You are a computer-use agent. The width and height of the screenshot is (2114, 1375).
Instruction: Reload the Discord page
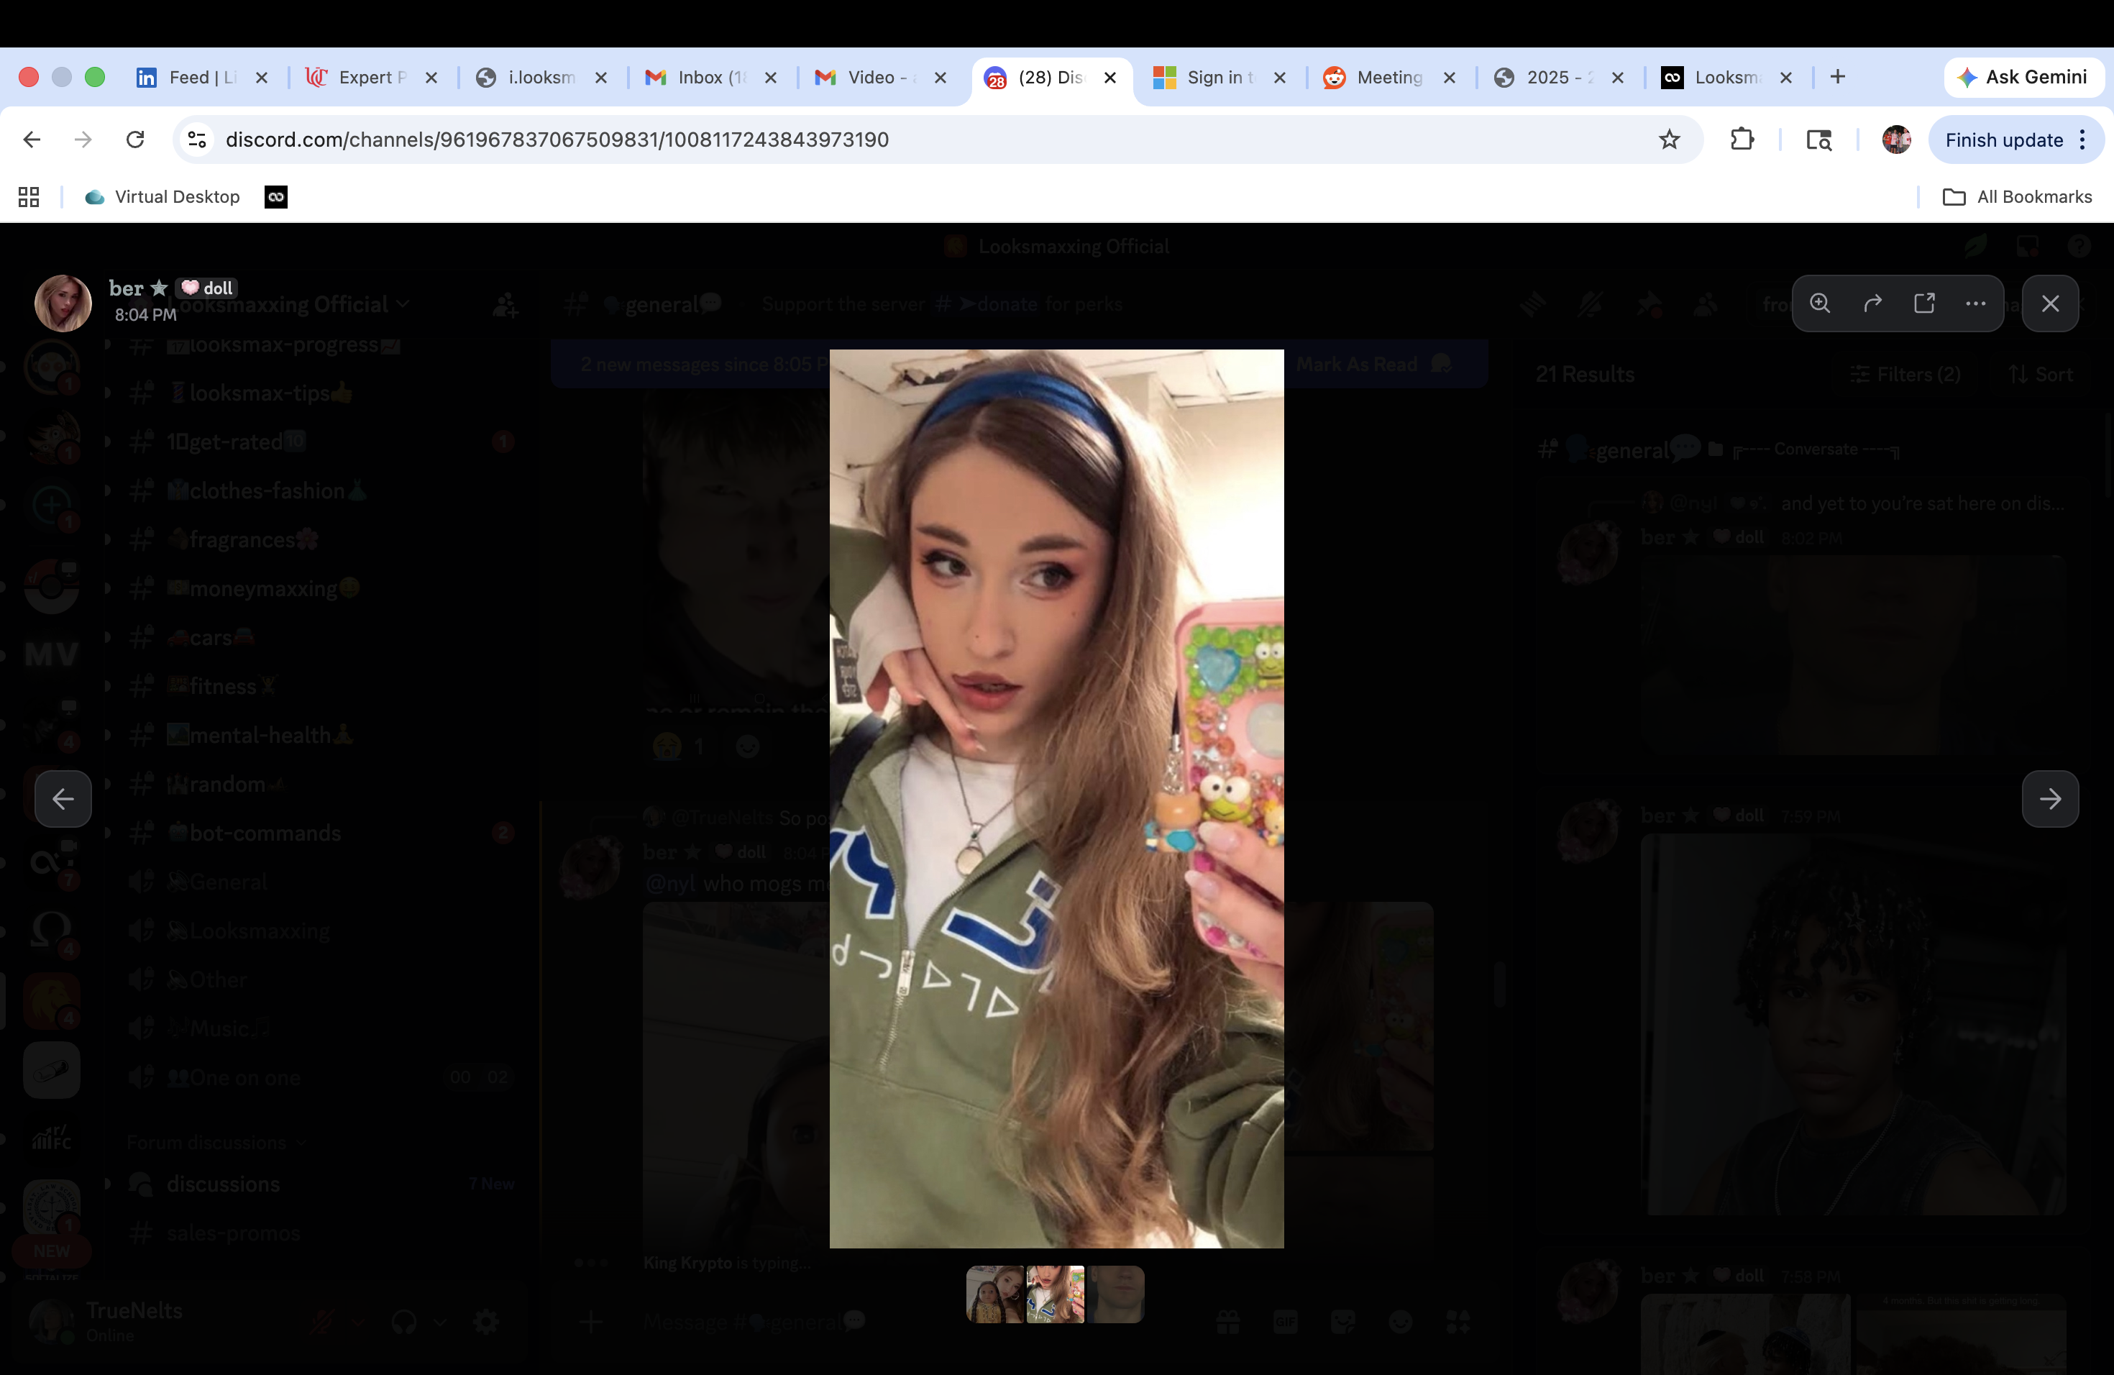135,140
